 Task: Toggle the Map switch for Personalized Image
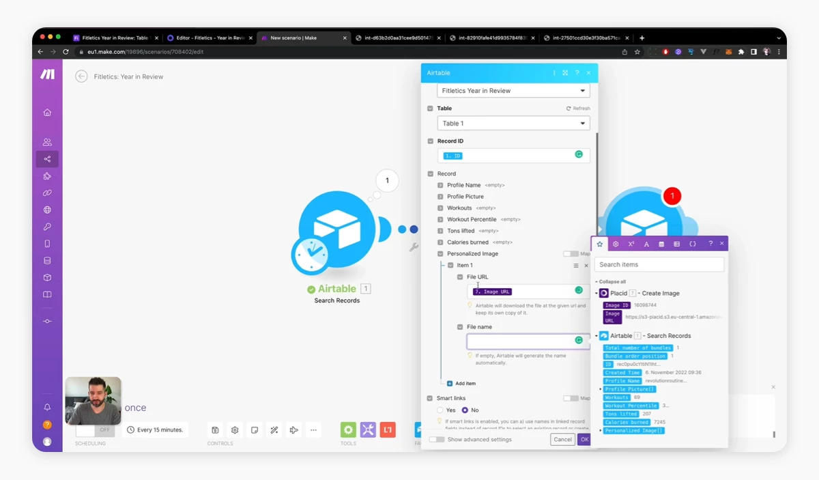[x=571, y=254]
